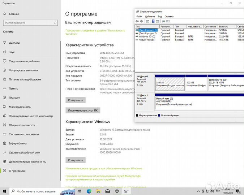Open File Explorer from the taskbar

pos(98,191)
